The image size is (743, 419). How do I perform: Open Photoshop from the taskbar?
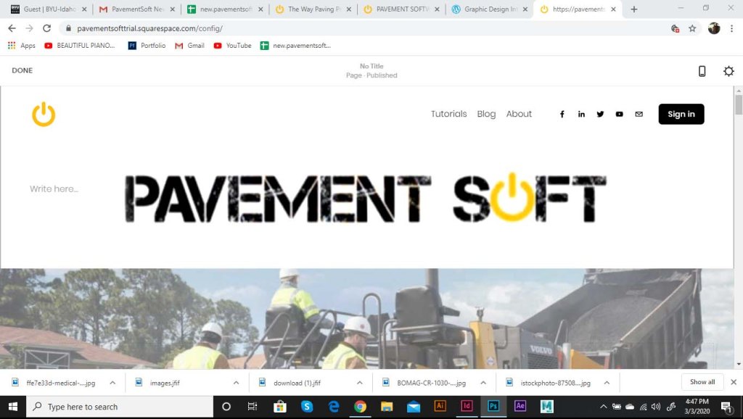pyautogui.click(x=493, y=407)
